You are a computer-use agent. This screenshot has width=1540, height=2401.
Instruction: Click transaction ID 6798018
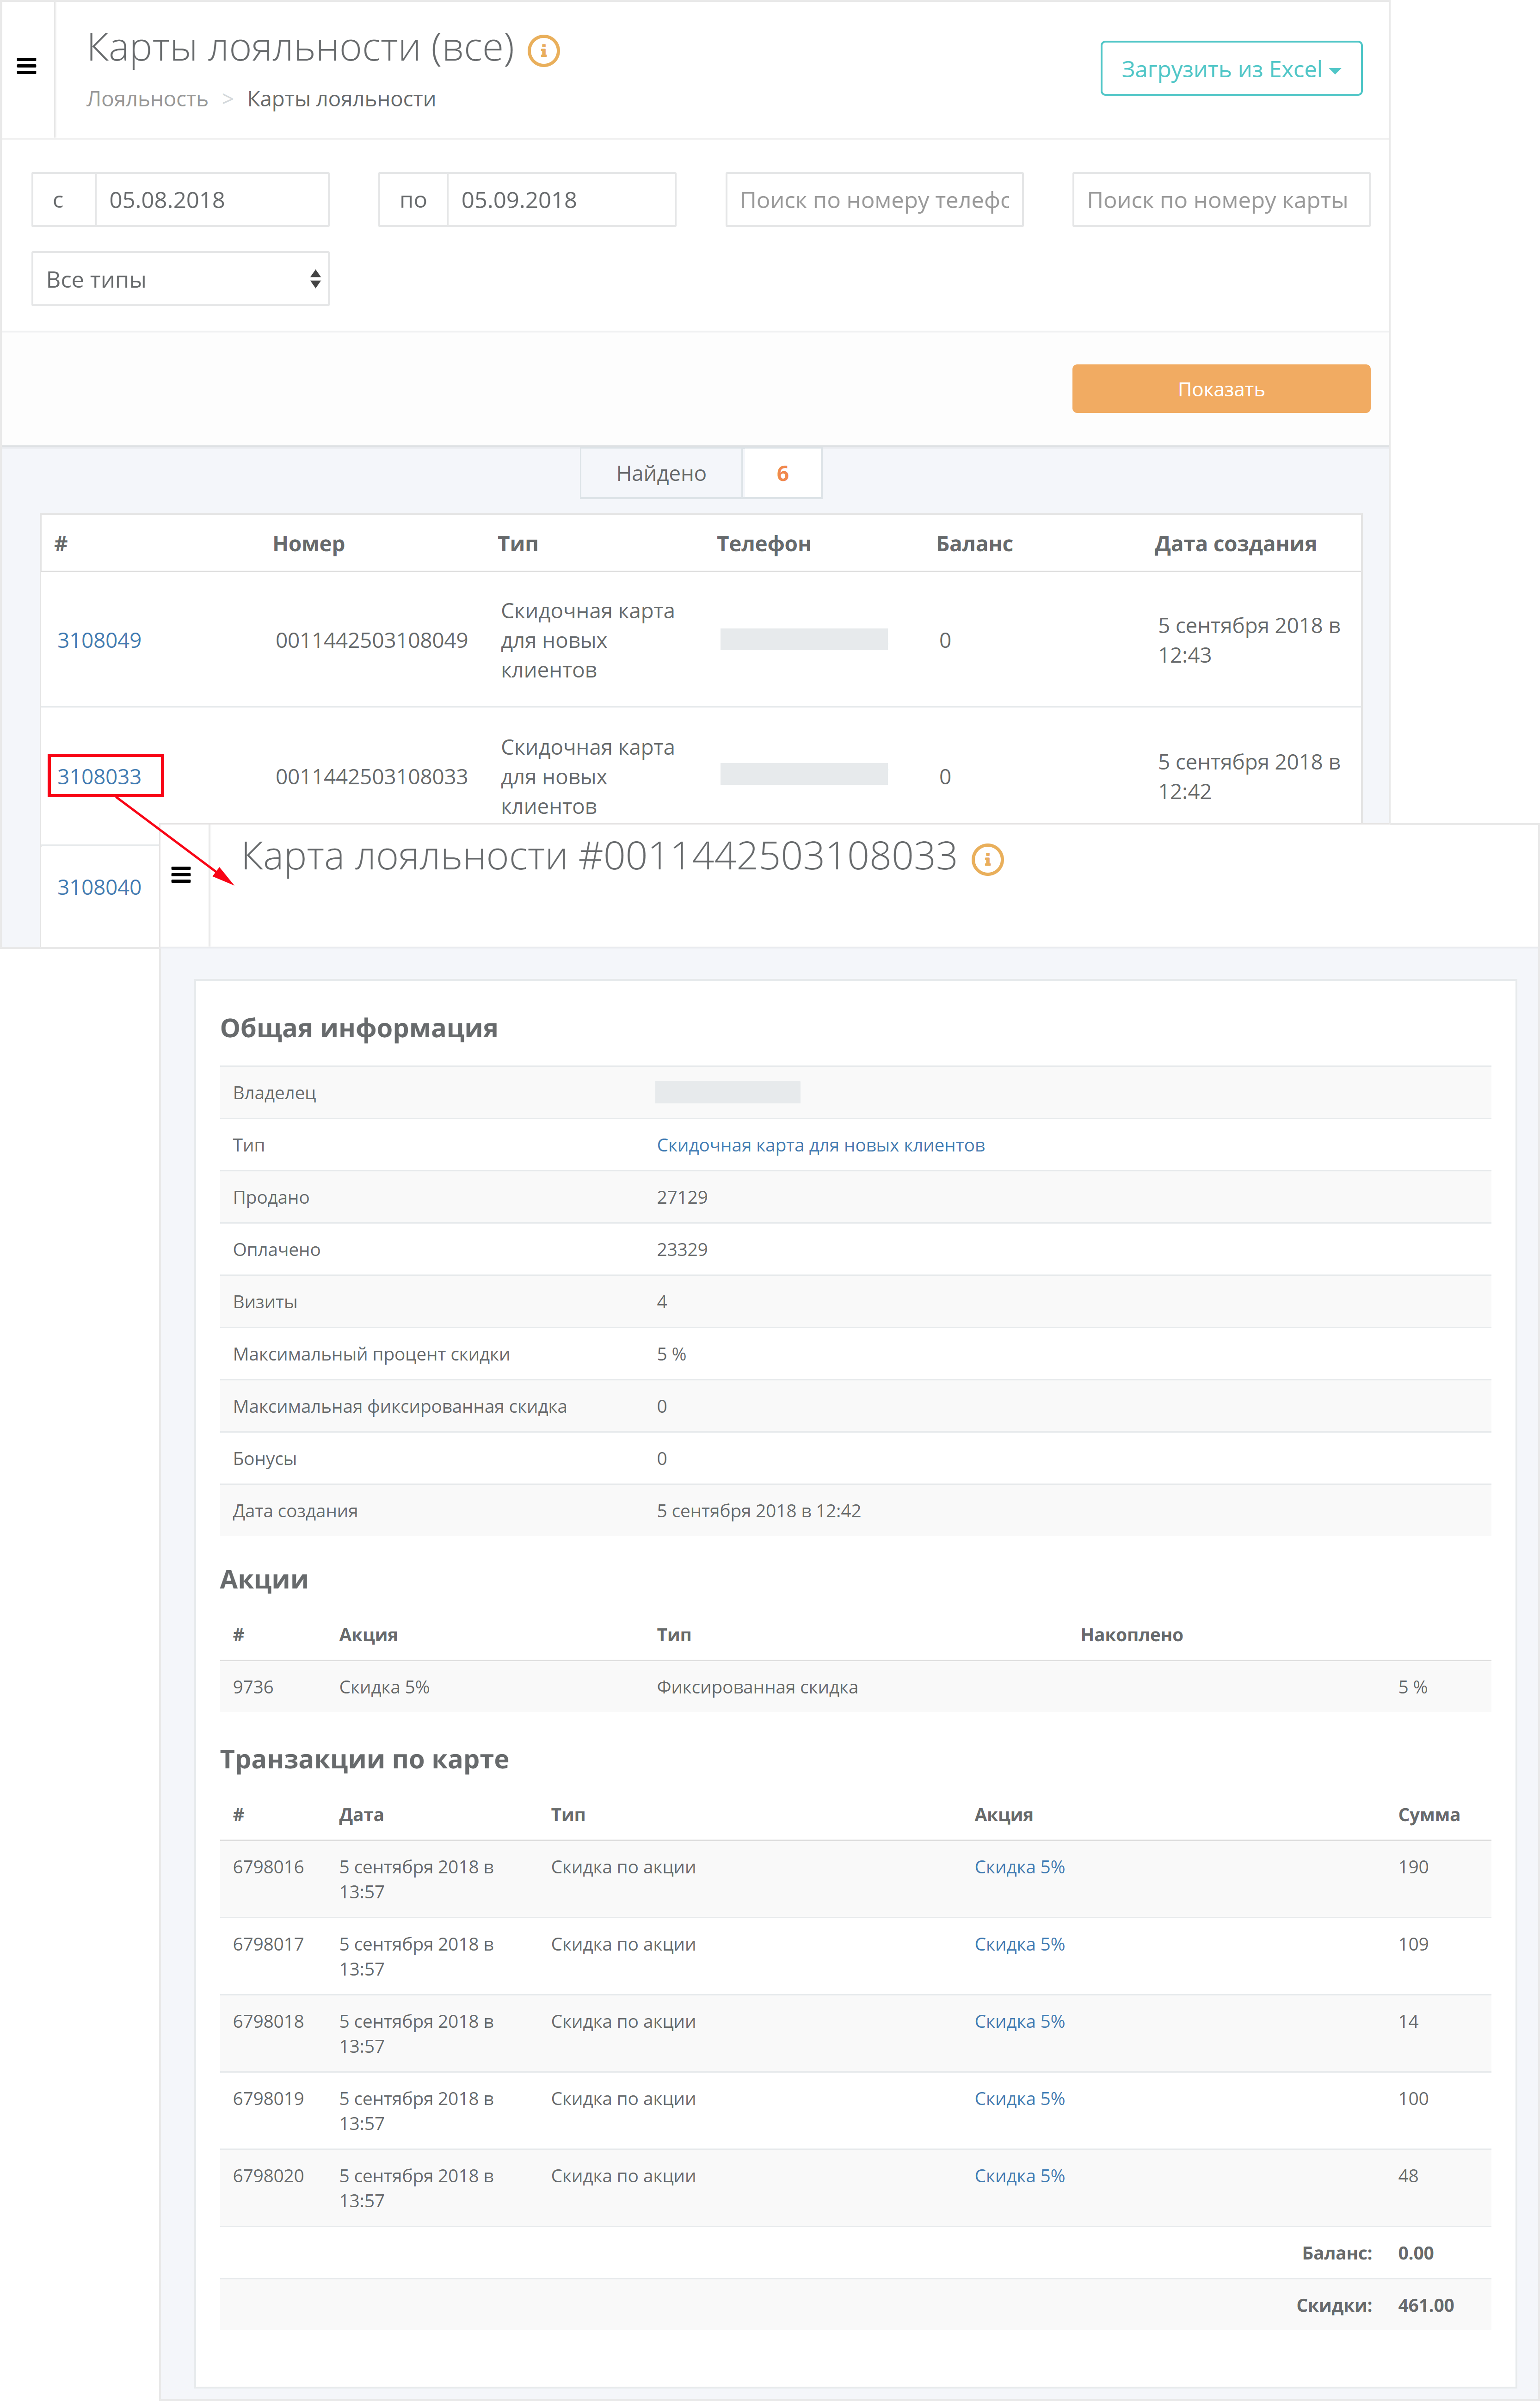[268, 2021]
